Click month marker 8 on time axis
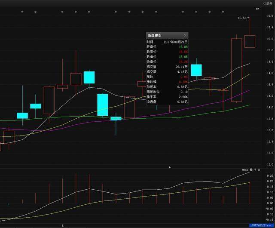This screenshot has height=228, width=275. 63,225
